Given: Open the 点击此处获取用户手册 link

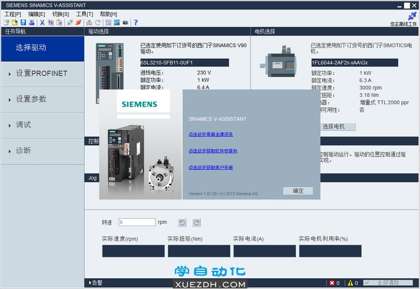Looking at the screenshot, I should click(x=211, y=167).
